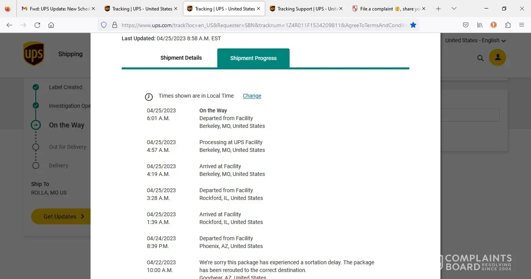
Task: Open Firefox hamburger application menu
Action: point(522,25)
